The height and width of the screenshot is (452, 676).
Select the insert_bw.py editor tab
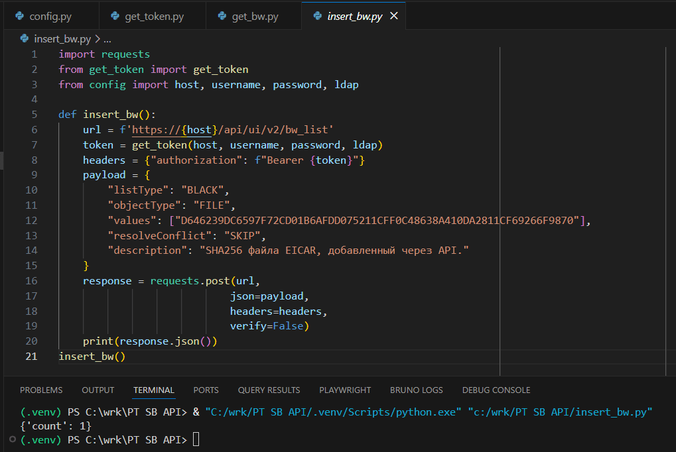click(354, 17)
